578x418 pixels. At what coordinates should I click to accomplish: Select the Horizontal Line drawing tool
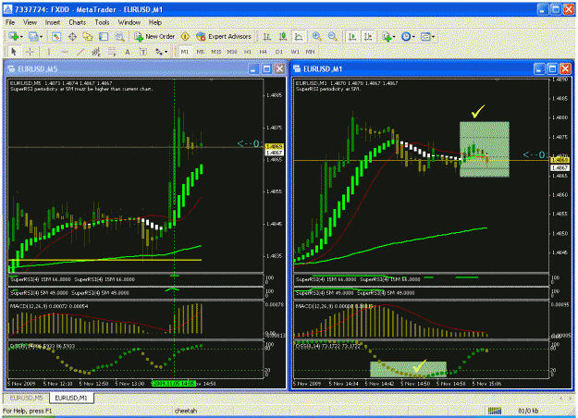pos(65,52)
